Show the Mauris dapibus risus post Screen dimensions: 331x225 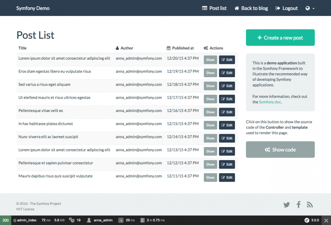(x=210, y=178)
